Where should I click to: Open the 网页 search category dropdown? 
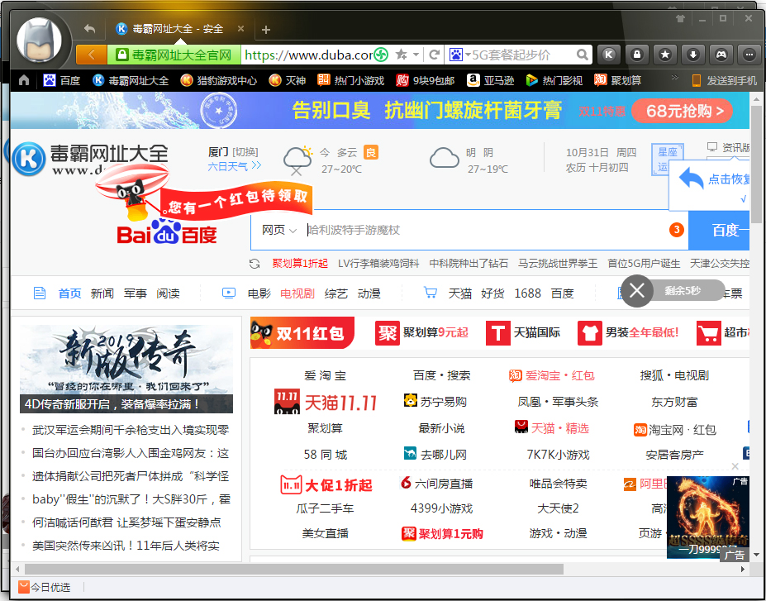(x=278, y=230)
